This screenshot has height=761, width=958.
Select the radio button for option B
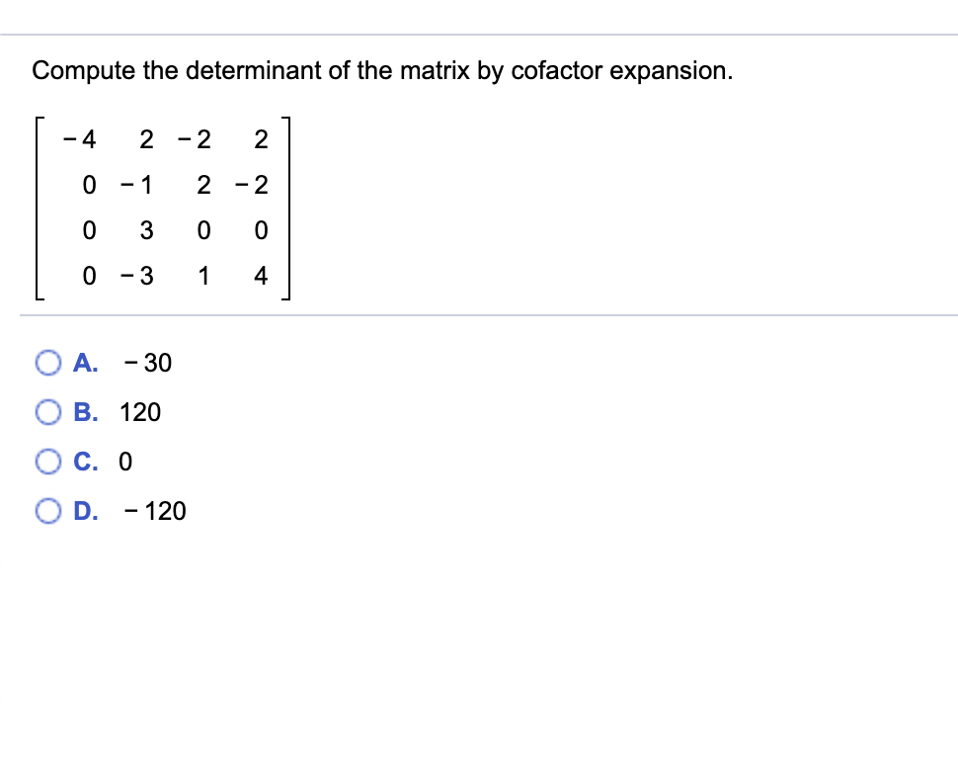pyautogui.click(x=47, y=412)
